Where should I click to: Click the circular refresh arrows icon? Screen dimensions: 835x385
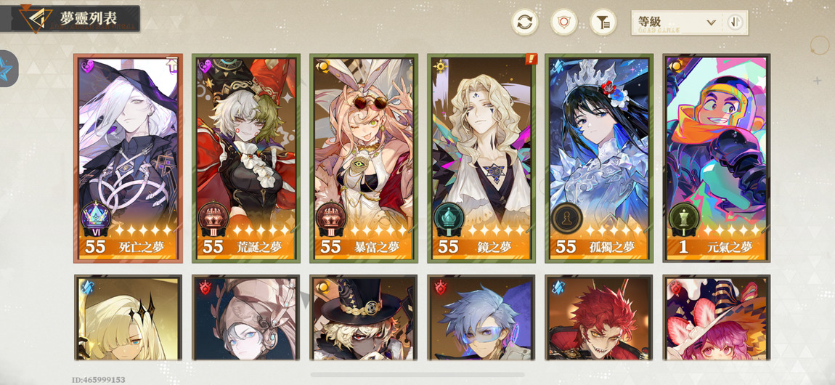pos(524,22)
